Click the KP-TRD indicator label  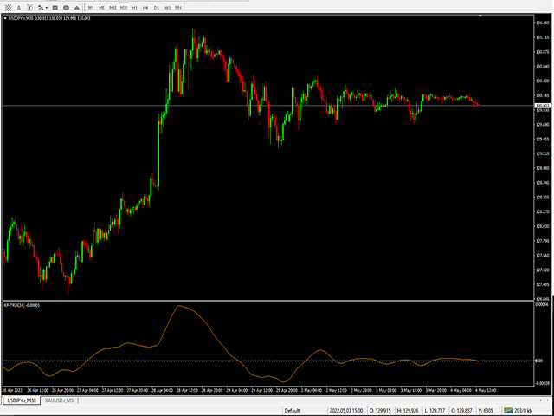23,305
